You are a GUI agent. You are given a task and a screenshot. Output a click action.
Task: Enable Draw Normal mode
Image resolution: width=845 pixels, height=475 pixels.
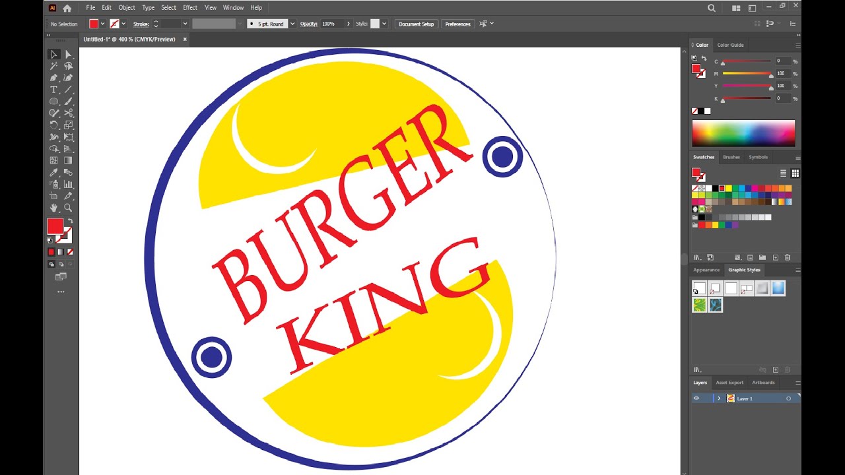(x=51, y=264)
